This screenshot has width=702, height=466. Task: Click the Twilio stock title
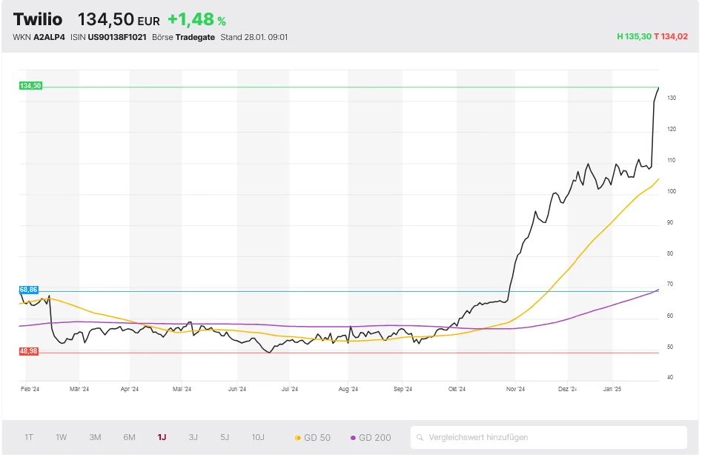38,20
